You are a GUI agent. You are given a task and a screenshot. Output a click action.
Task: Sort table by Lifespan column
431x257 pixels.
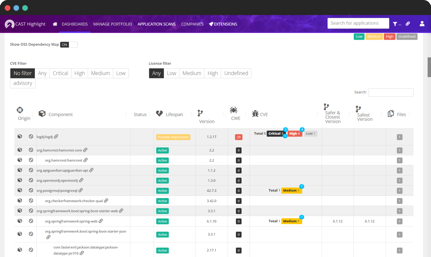(x=174, y=115)
